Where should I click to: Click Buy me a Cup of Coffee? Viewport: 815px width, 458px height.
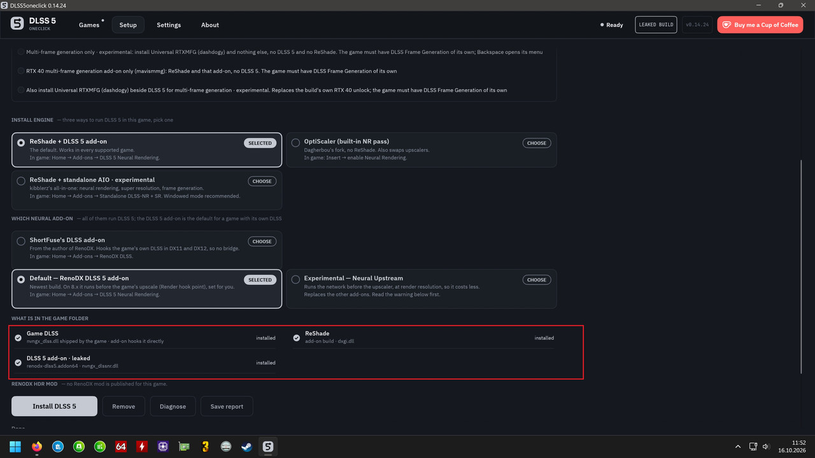[x=760, y=25]
